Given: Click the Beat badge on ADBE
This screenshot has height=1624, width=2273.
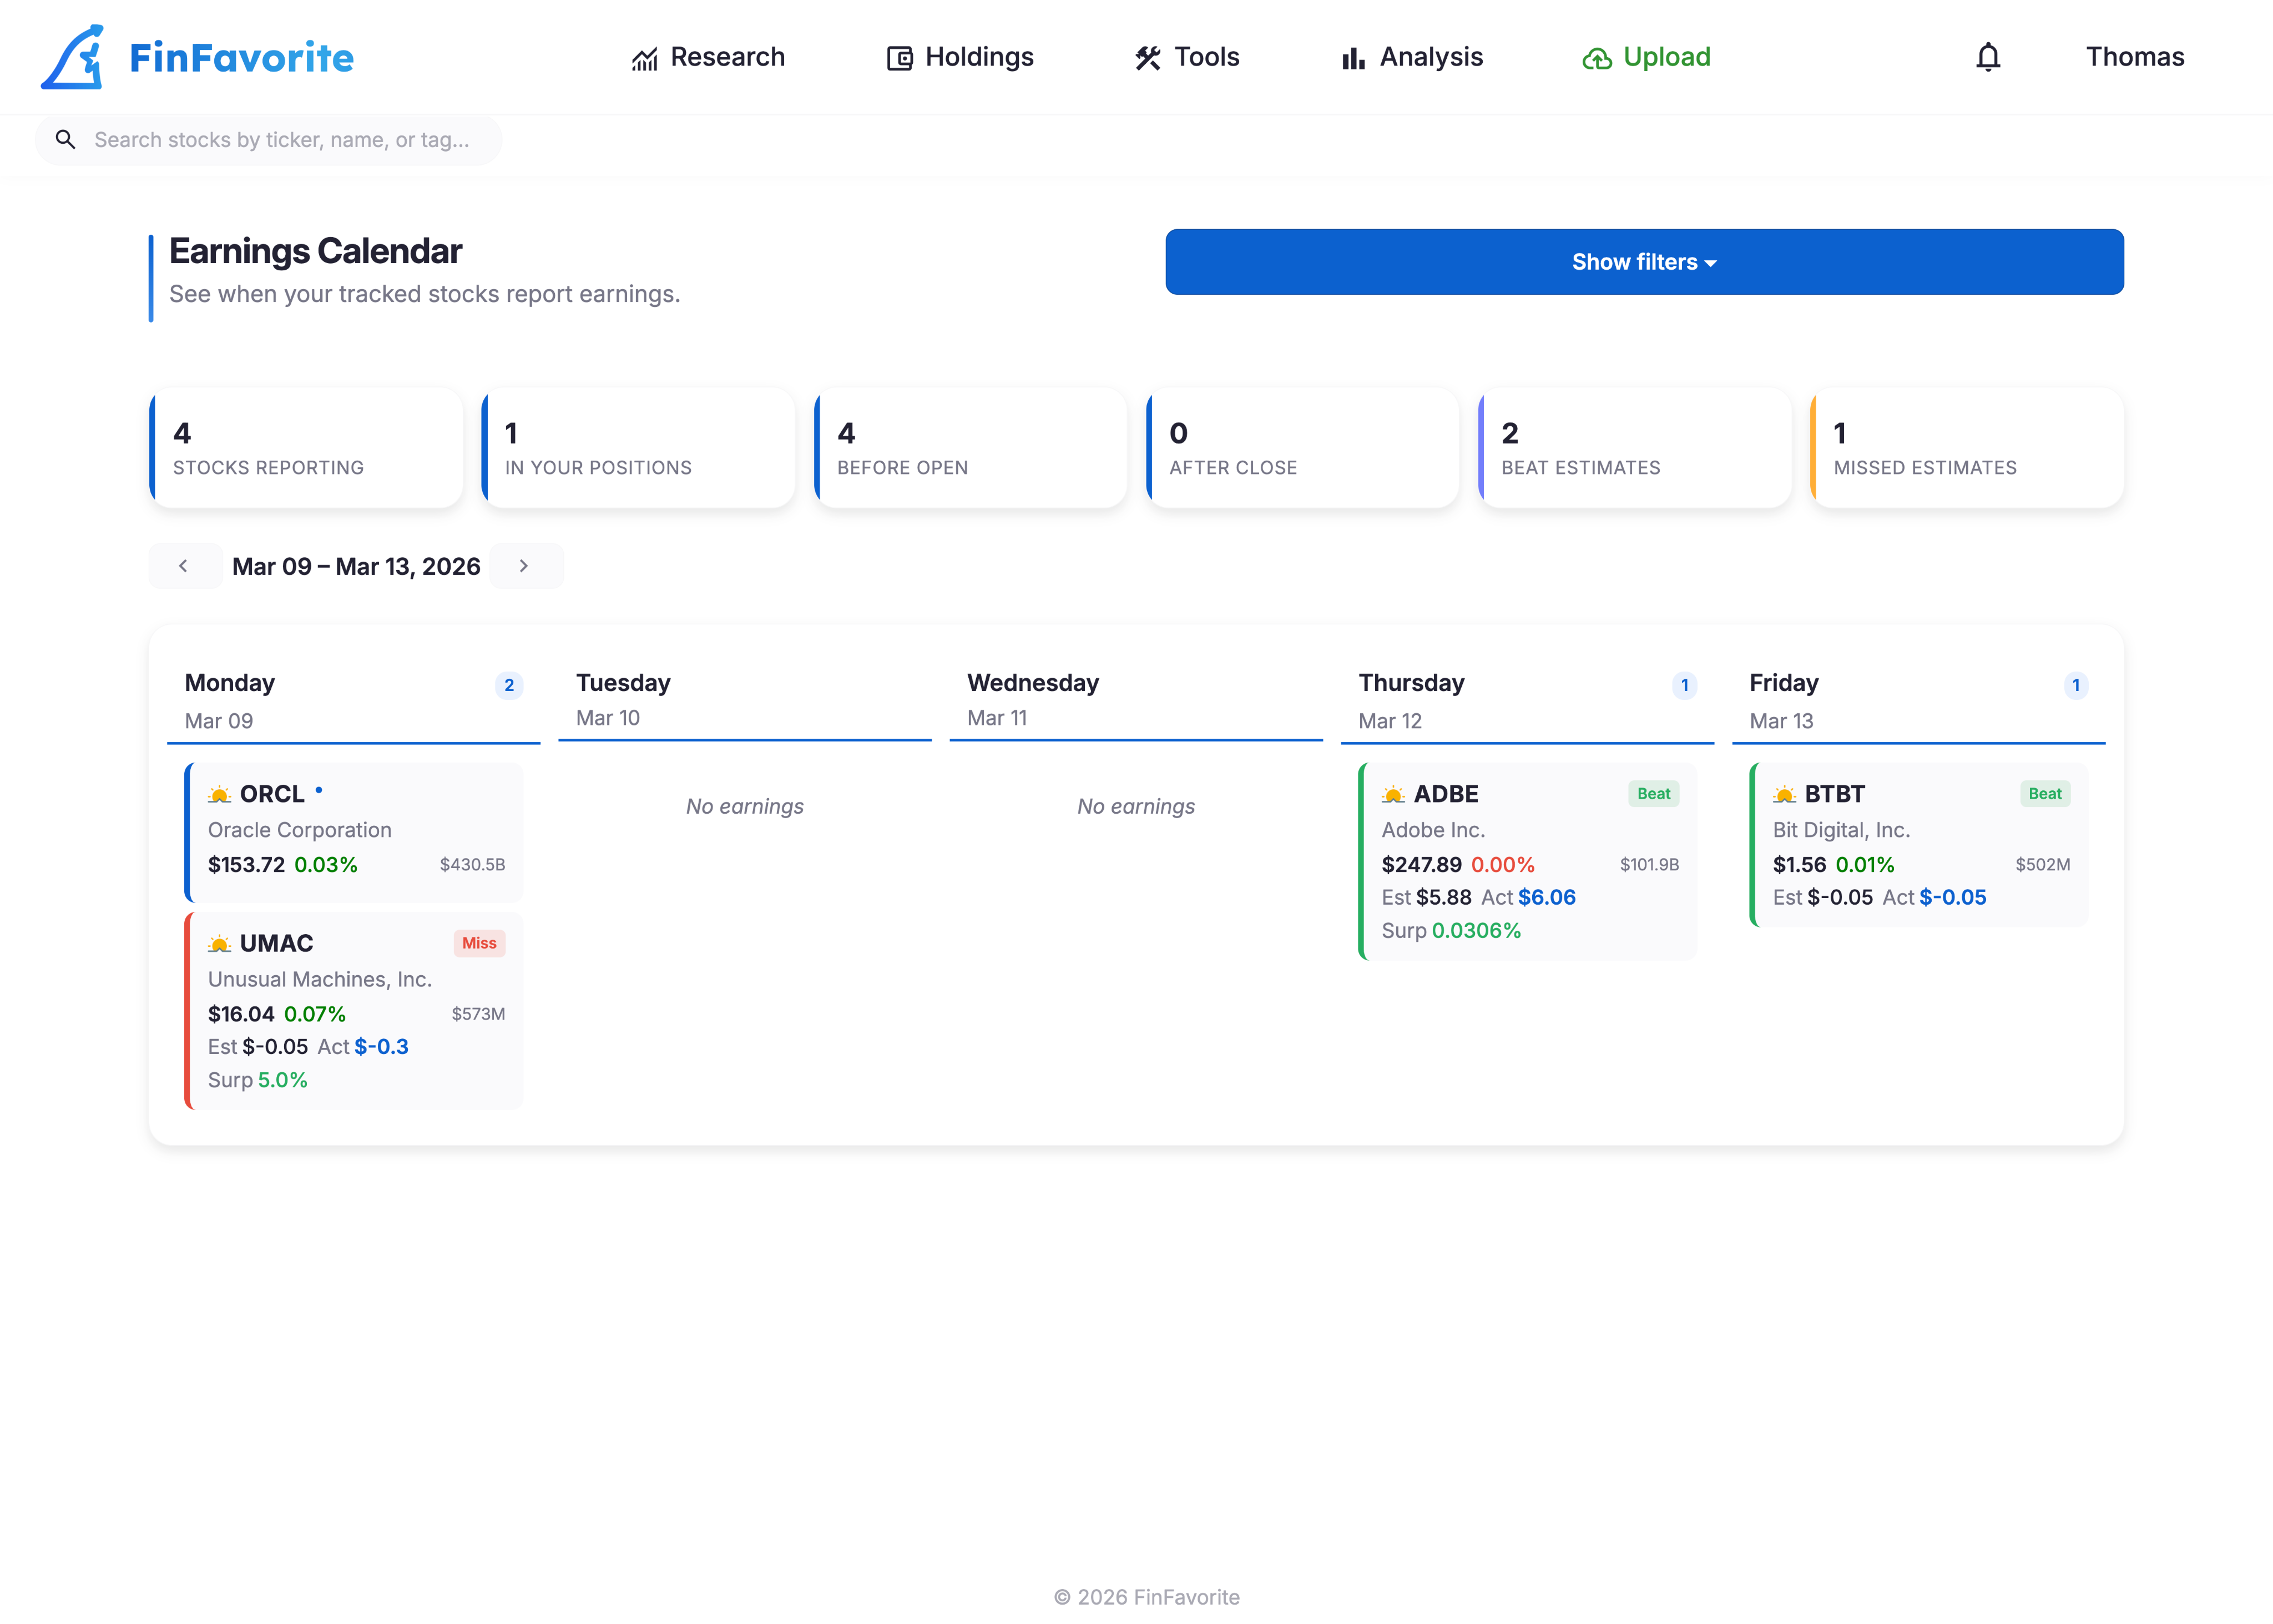Looking at the screenshot, I should coord(1653,794).
